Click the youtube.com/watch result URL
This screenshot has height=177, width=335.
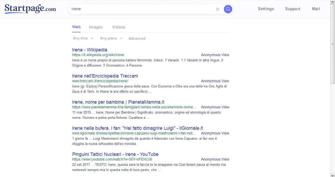[112, 159]
